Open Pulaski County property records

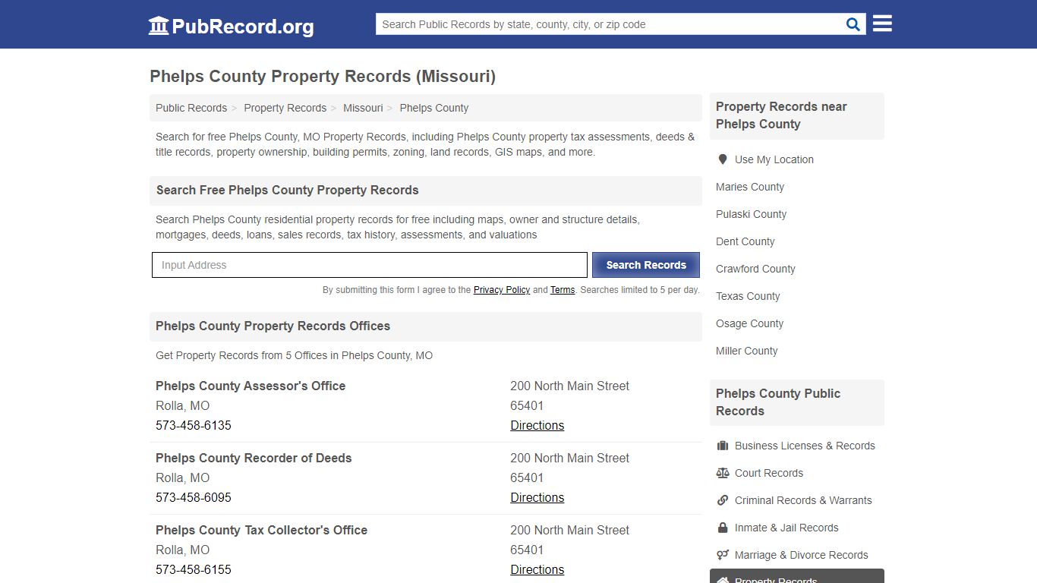pyautogui.click(x=751, y=214)
